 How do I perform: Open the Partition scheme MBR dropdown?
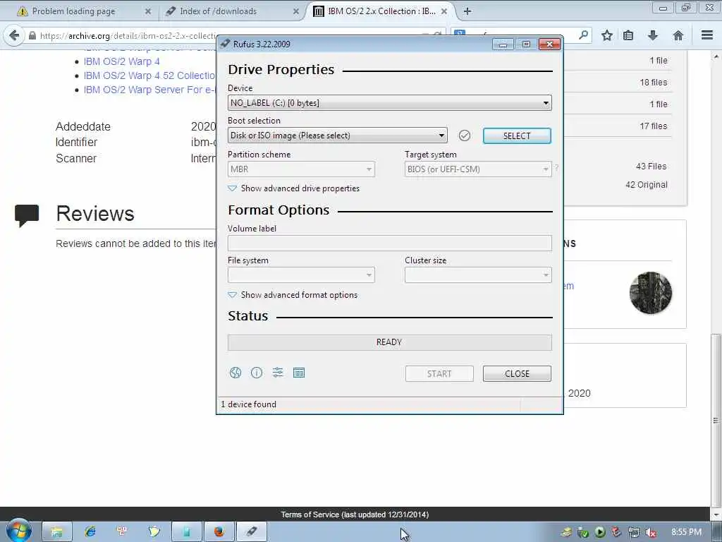301,169
